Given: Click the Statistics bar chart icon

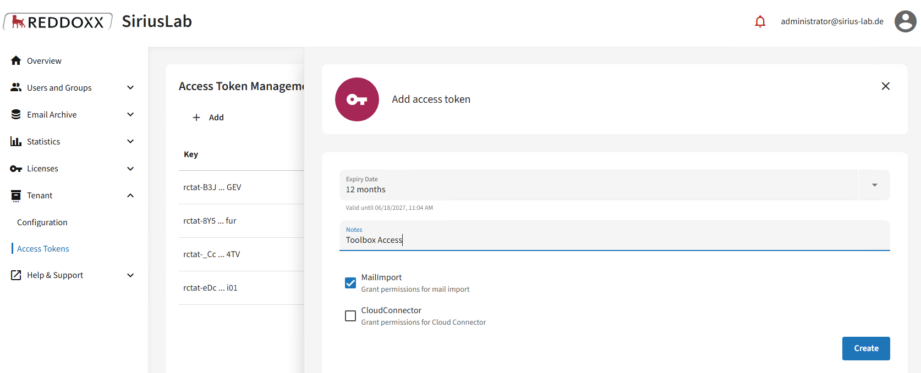Looking at the screenshot, I should 16,141.
